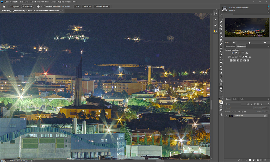Viewport: 270px width, 162px height.
Task: Click the Pro-Editor button
Action: pos(27,6)
